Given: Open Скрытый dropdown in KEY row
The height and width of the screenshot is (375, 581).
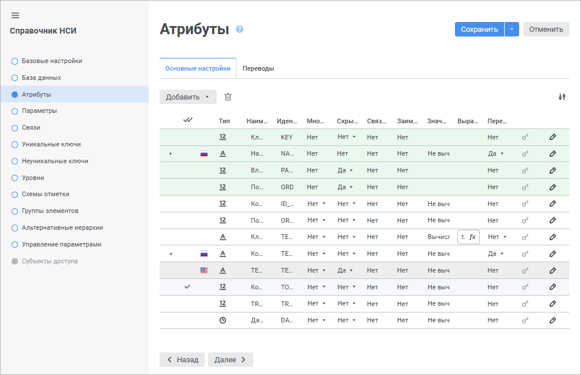Looking at the screenshot, I should [x=346, y=137].
